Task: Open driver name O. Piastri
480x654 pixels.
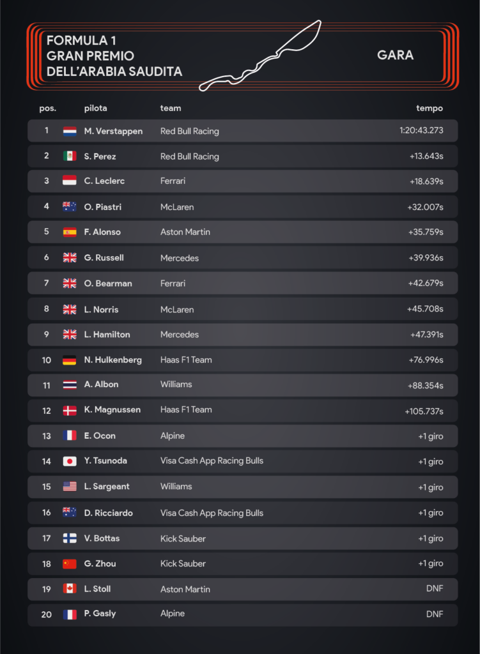Action: (x=103, y=207)
